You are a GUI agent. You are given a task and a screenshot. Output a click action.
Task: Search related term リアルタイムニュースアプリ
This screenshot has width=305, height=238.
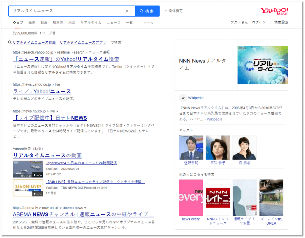pyautogui.click(x=83, y=42)
